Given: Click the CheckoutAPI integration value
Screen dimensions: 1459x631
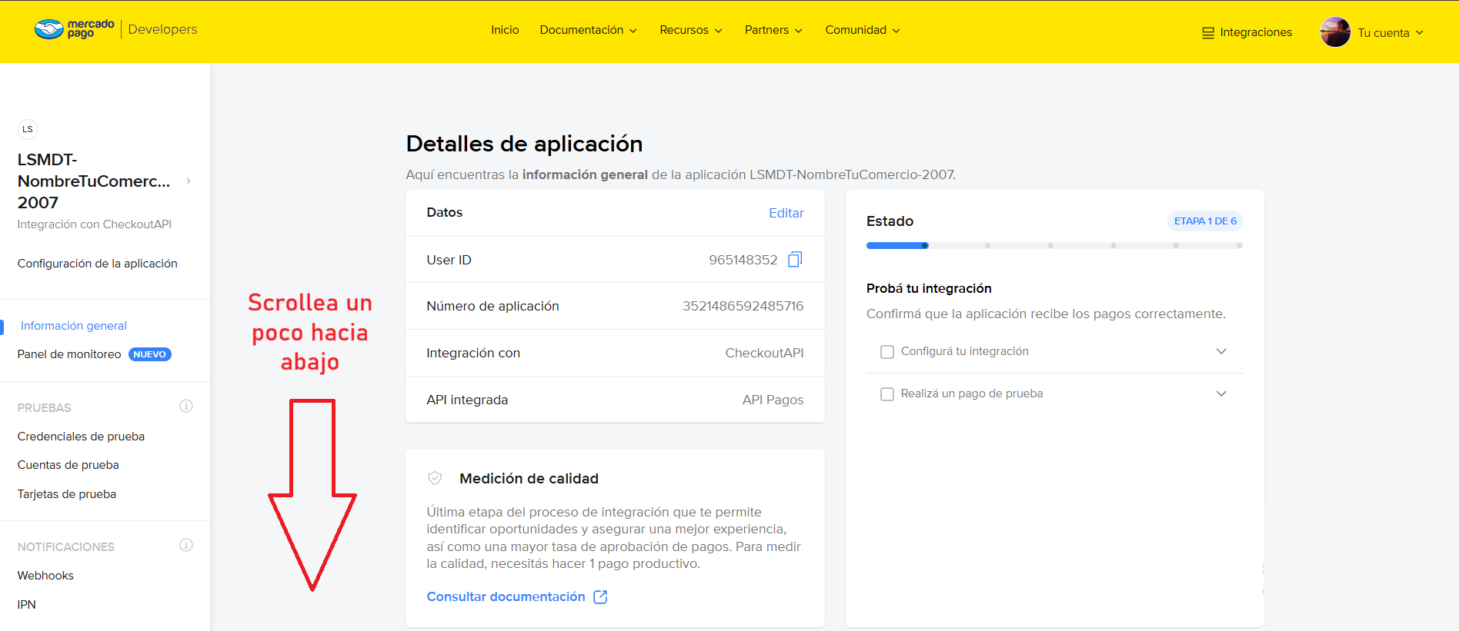Looking at the screenshot, I should 764,353.
